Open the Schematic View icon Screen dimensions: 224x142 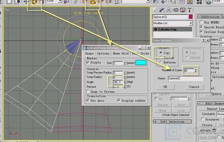pos(190,2)
